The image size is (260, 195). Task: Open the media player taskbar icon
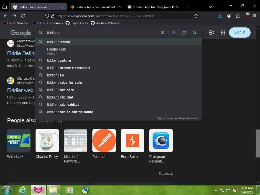pos(69,190)
